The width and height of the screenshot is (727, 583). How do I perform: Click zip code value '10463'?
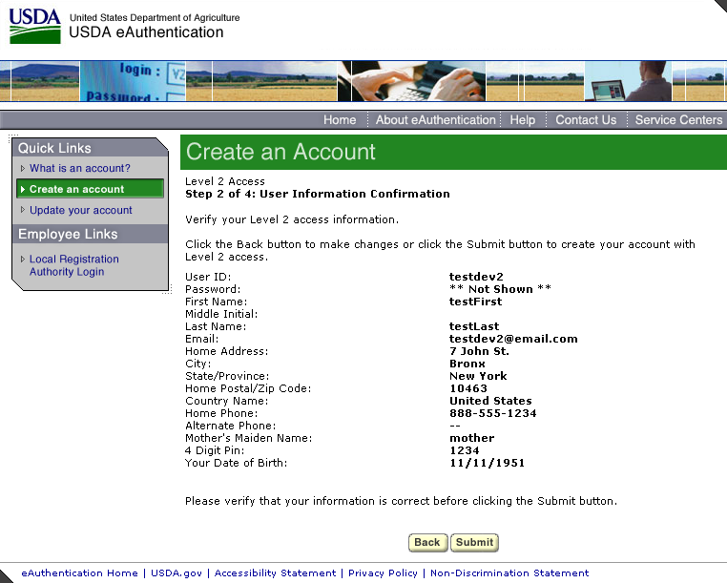click(x=468, y=388)
